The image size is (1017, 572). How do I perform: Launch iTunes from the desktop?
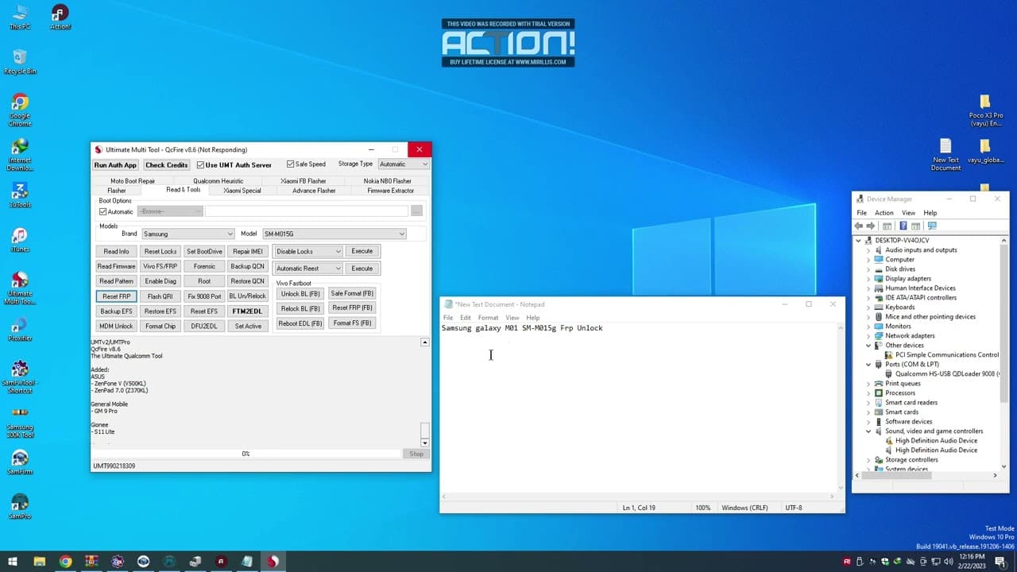coord(20,240)
